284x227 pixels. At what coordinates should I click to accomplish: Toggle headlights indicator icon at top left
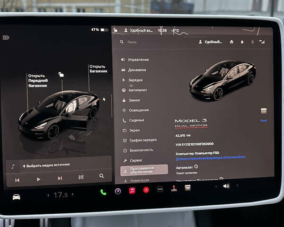(x=6, y=37)
